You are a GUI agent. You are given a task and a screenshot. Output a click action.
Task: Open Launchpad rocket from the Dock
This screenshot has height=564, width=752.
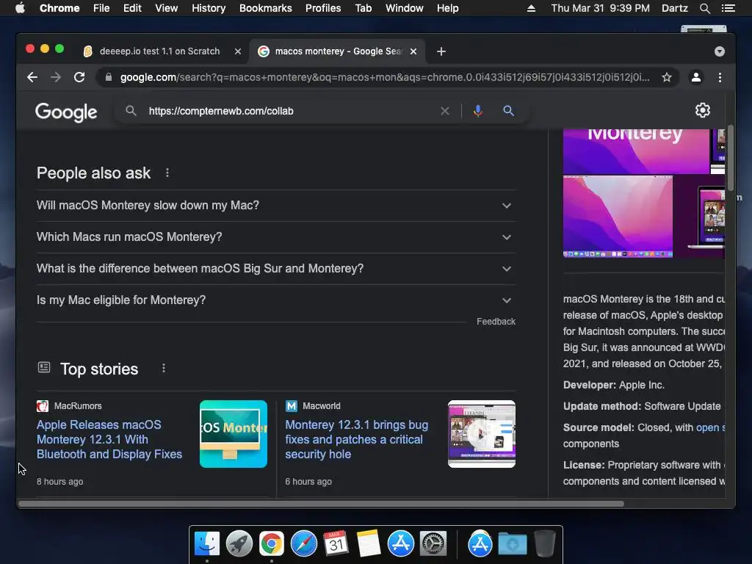pos(239,544)
